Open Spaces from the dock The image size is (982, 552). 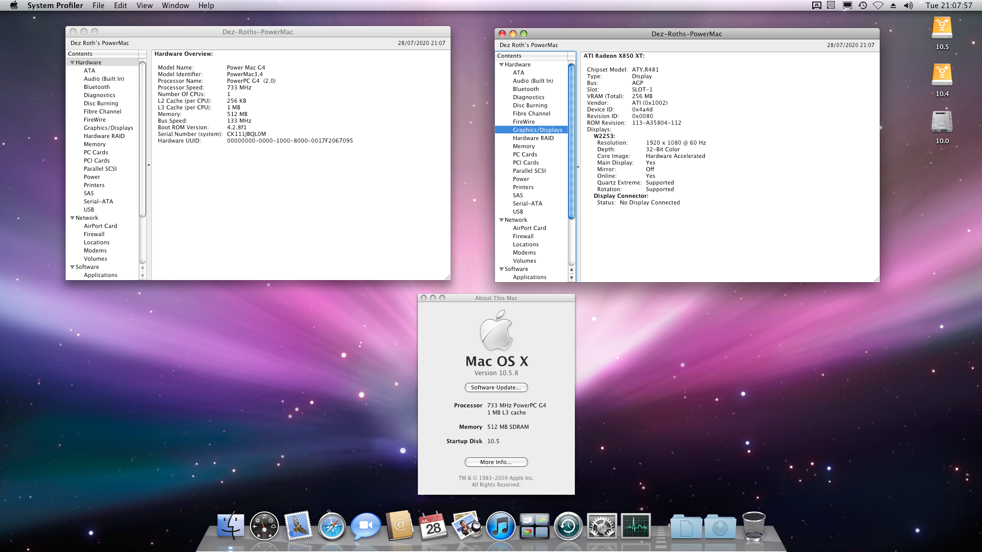[534, 526]
